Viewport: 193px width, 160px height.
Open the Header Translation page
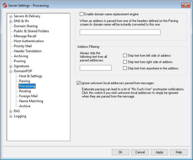tap(28, 51)
